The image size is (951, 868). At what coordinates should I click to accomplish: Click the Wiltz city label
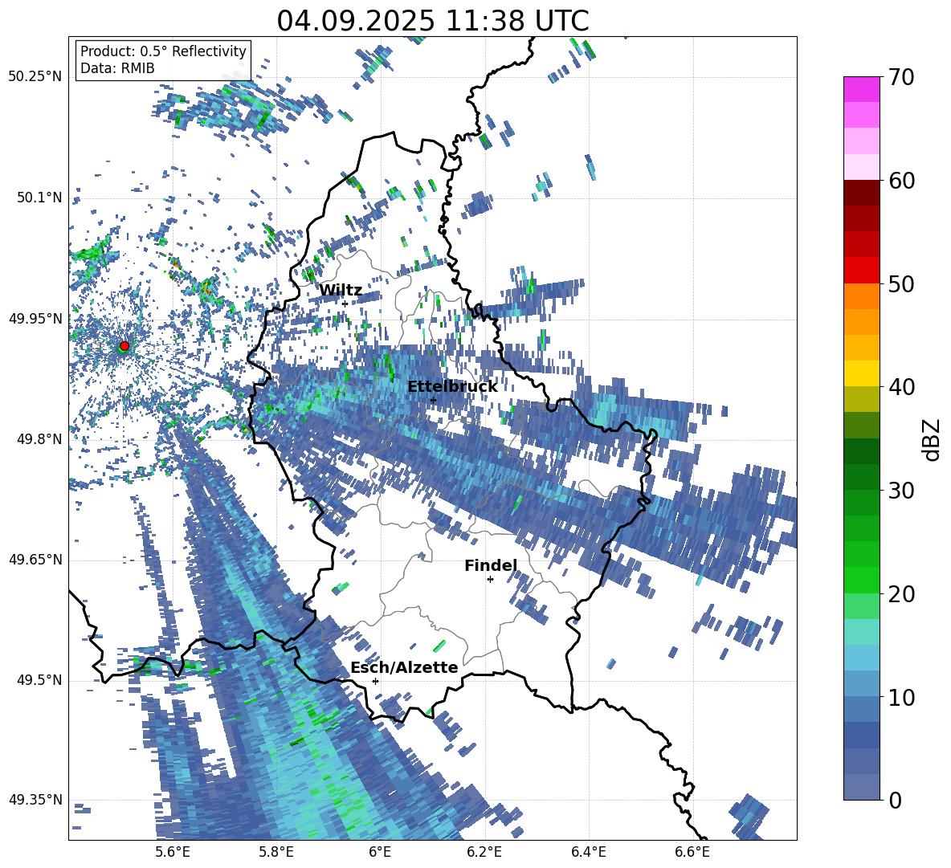click(x=341, y=291)
